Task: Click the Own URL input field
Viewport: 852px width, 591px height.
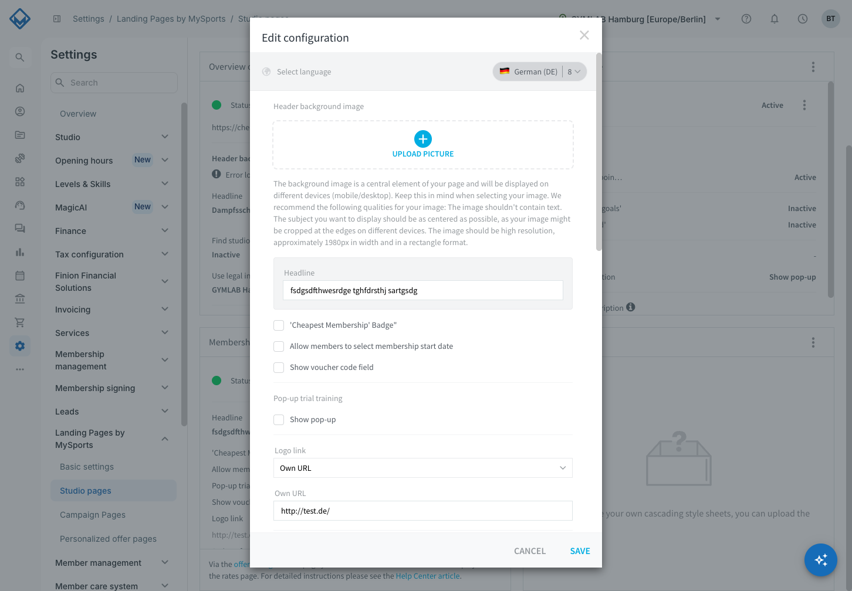Action: [423, 511]
